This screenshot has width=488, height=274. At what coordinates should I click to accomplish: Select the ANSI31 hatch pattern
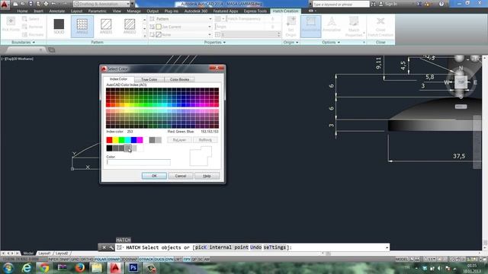pyautogui.click(x=106, y=27)
